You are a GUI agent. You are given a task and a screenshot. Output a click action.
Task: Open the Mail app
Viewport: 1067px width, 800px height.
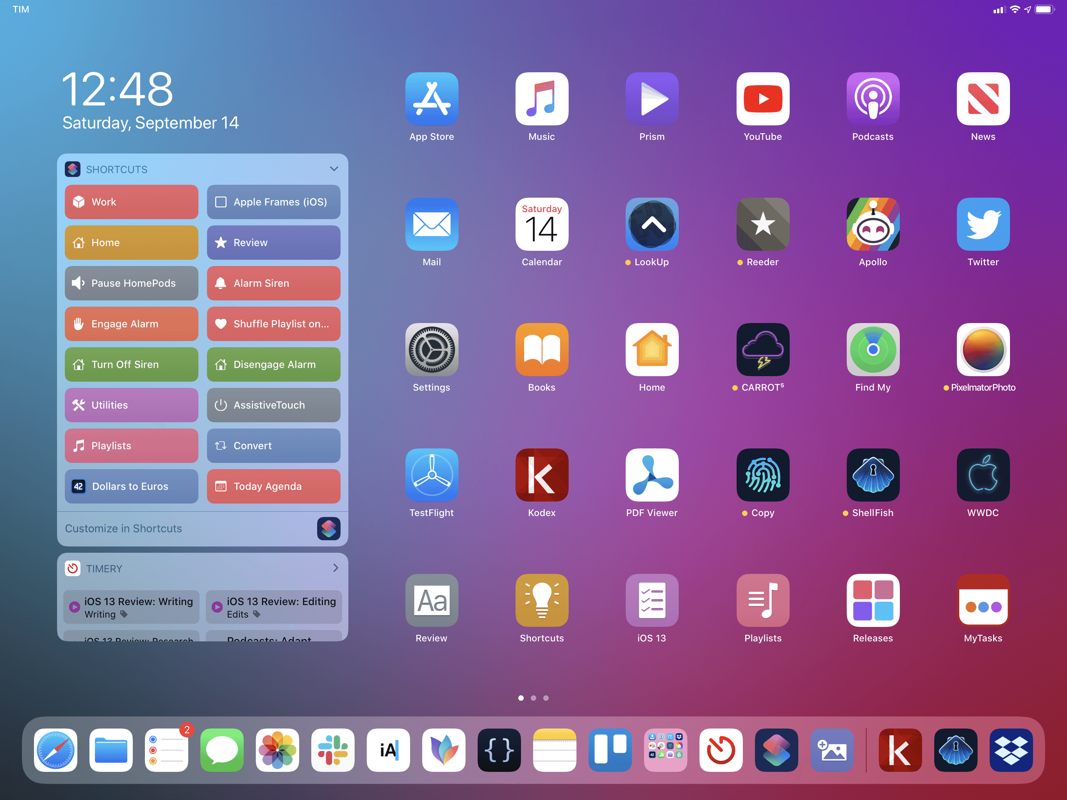tap(432, 224)
